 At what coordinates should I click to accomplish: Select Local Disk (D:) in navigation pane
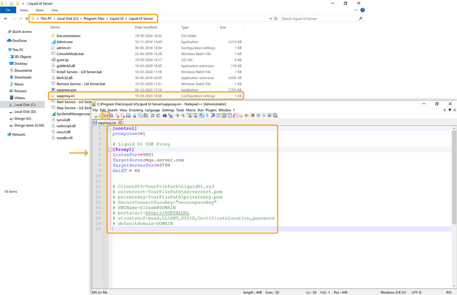tap(25, 112)
